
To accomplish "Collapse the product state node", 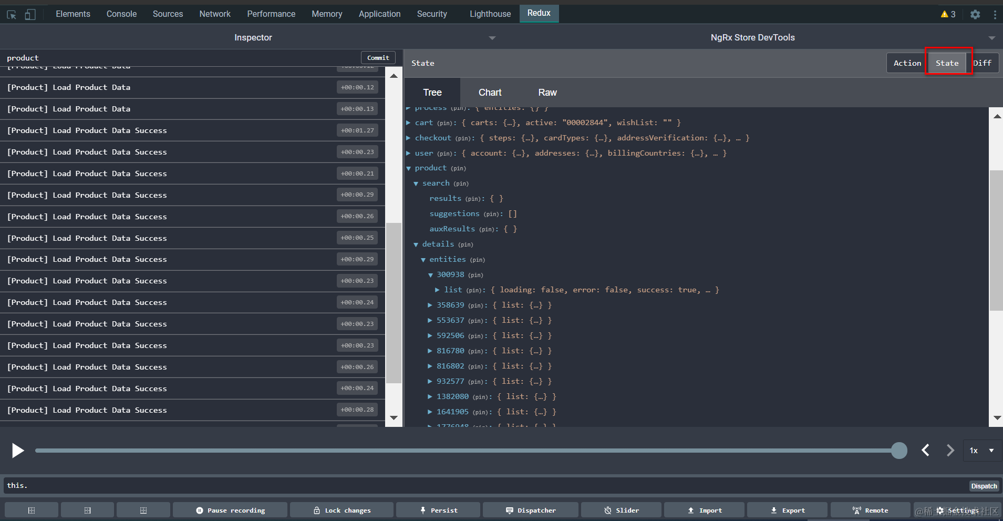I will (x=408, y=168).
